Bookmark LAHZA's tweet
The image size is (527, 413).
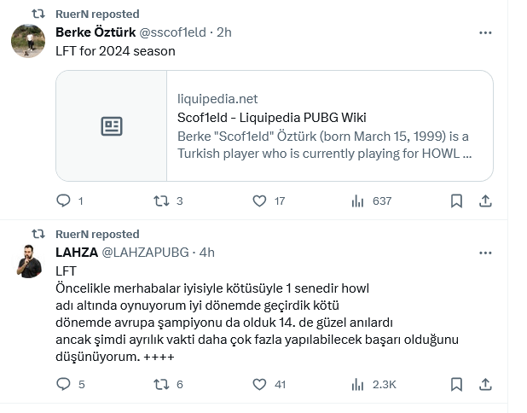[456, 384]
